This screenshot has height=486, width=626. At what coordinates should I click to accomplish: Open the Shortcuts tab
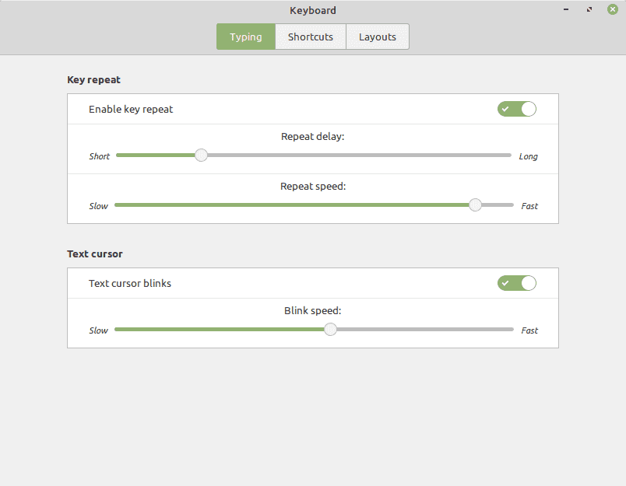tap(311, 37)
